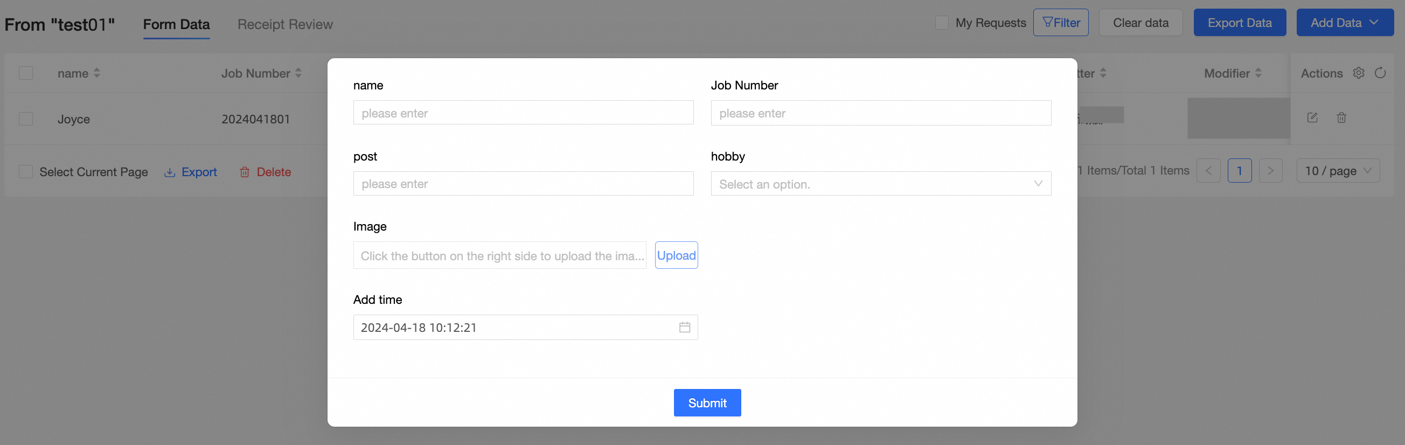Open column settings gear icon
1405x445 pixels.
1358,73
